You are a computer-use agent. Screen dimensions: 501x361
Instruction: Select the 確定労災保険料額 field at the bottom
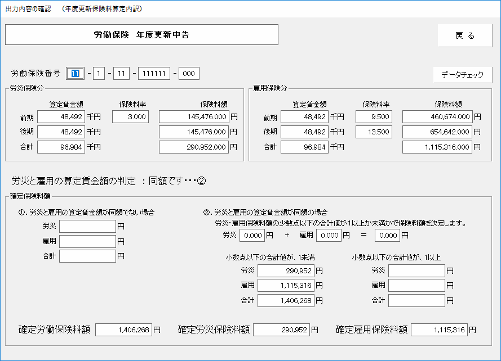click(281, 330)
